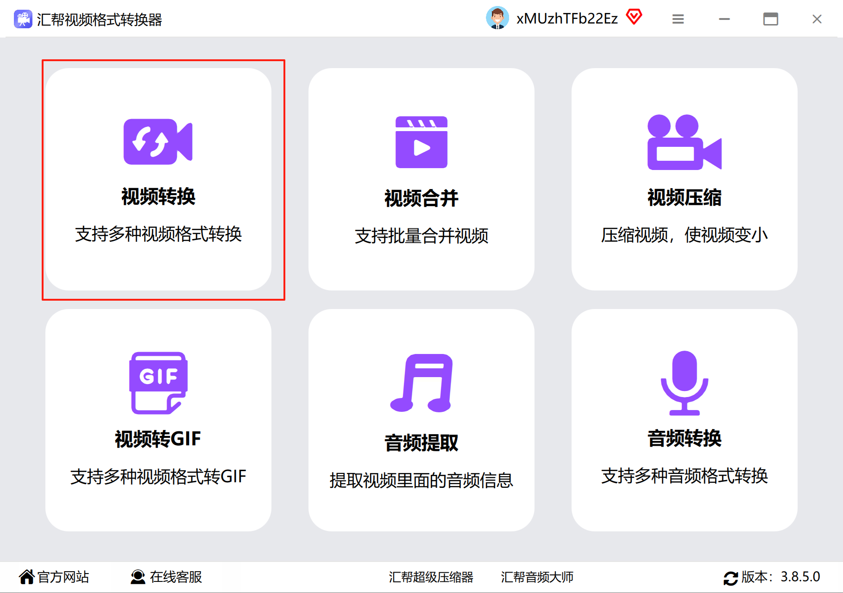843x593 pixels.
Task: Click the 音频提取 title text
Action: [421, 442]
